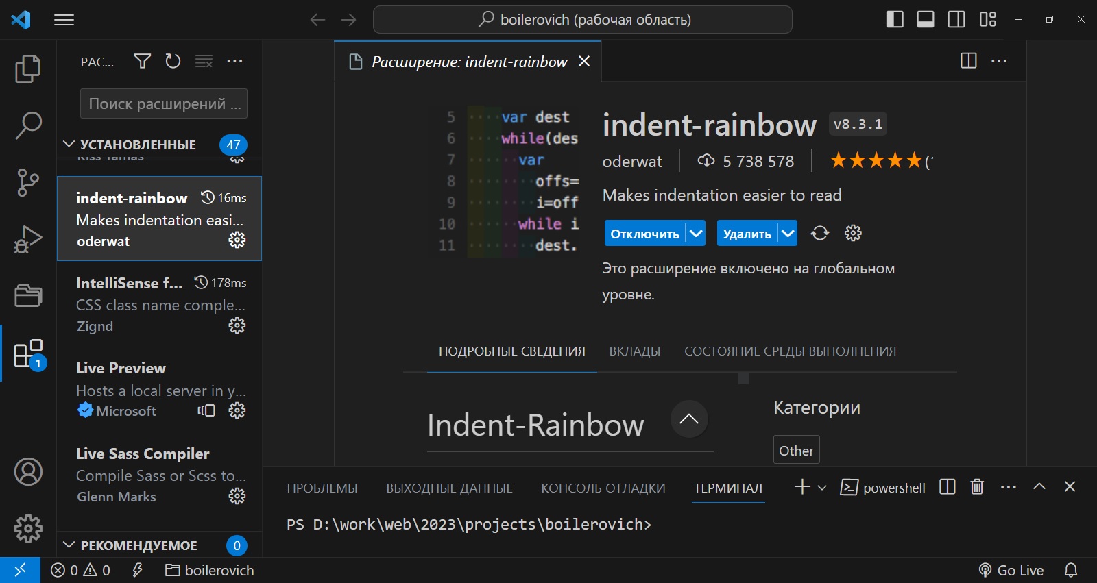Viewport: 1097px width, 583px height.
Task: Switch to КОНСОЛЬ ОТЛАДКИ panel tab
Action: tap(603, 488)
